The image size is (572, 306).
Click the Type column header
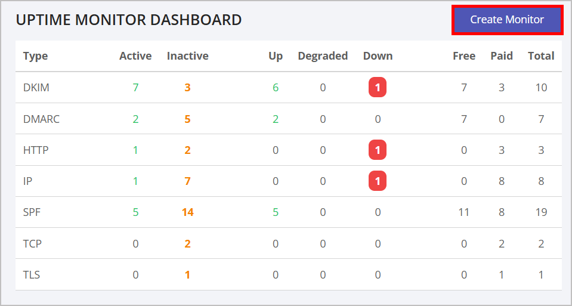[x=35, y=56]
